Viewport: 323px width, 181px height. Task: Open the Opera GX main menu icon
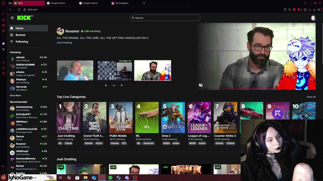3,3
